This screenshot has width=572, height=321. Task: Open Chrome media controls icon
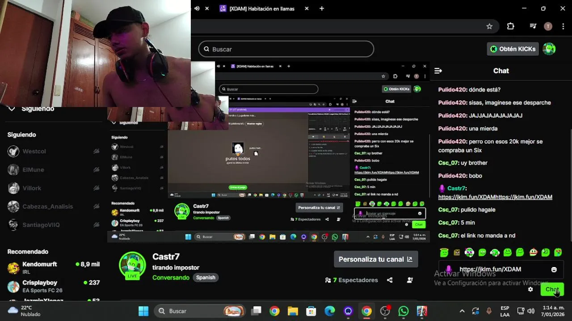coord(533,26)
